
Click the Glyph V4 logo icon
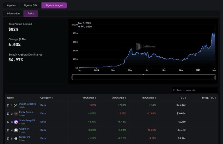coord(16,130)
